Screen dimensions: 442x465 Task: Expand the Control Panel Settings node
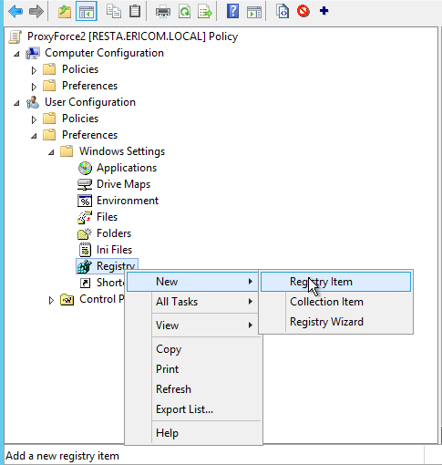tap(51, 300)
